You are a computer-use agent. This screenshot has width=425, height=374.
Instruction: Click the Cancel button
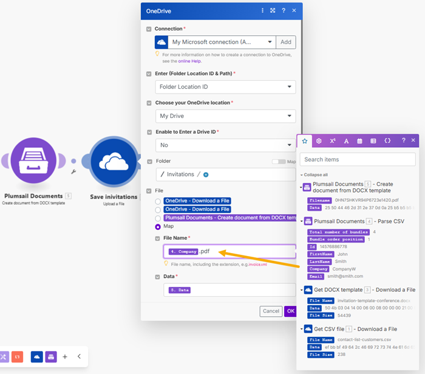coord(271,311)
